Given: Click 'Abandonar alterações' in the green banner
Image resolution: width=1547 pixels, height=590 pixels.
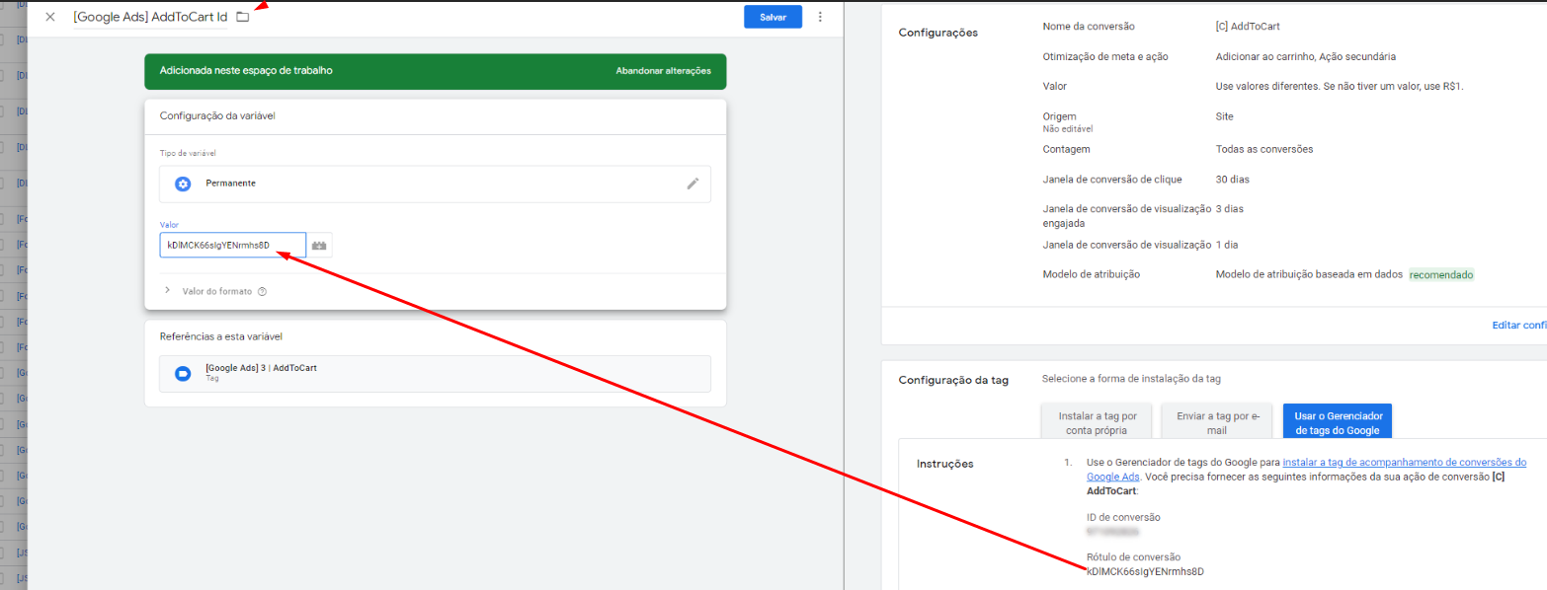Looking at the screenshot, I should click(663, 71).
